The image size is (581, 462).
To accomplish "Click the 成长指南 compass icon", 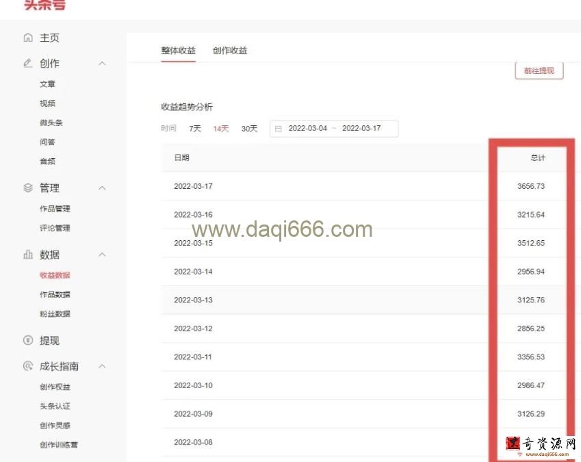I will [x=28, y=366].
